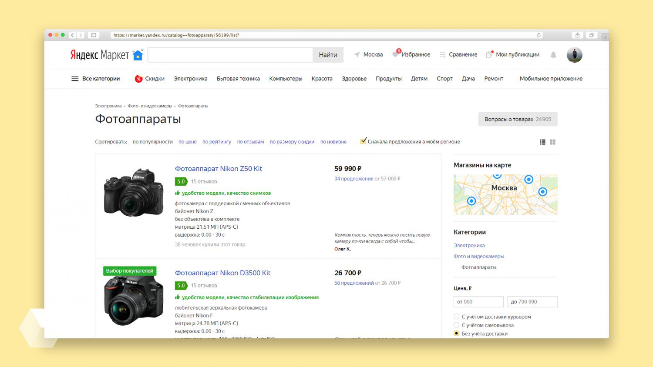This screenshot has height=367, width=653.
Task: Open Дача category menu
Action: 468,79
